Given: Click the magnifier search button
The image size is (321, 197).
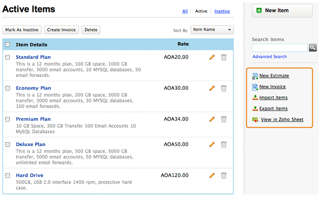Looking at the screenshot, I should [313, 48].
